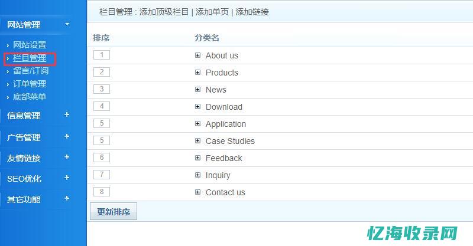Open the SEO优化 sidebar menu
The width and height of the screenshot is (473, 246).
click(24, 179)
